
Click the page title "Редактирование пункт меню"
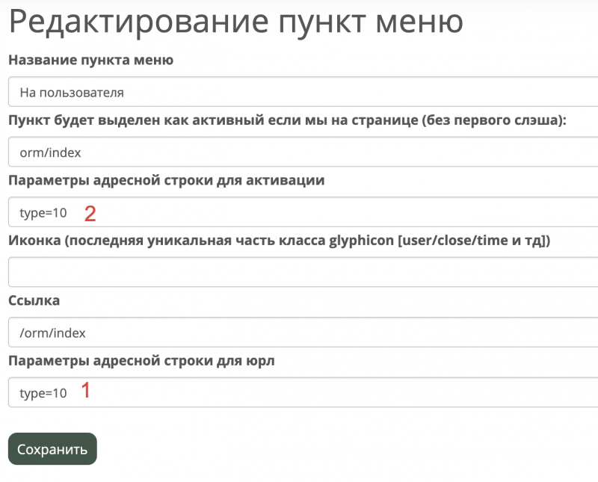(x=234, y=22)
